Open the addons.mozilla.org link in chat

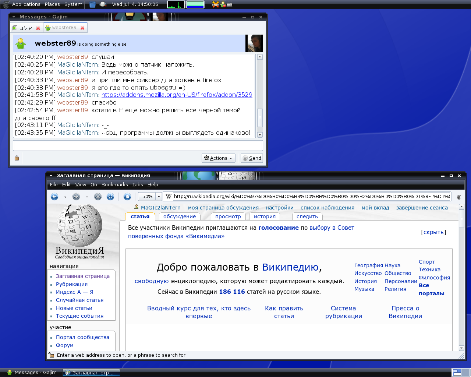click(x=177, y=95)
